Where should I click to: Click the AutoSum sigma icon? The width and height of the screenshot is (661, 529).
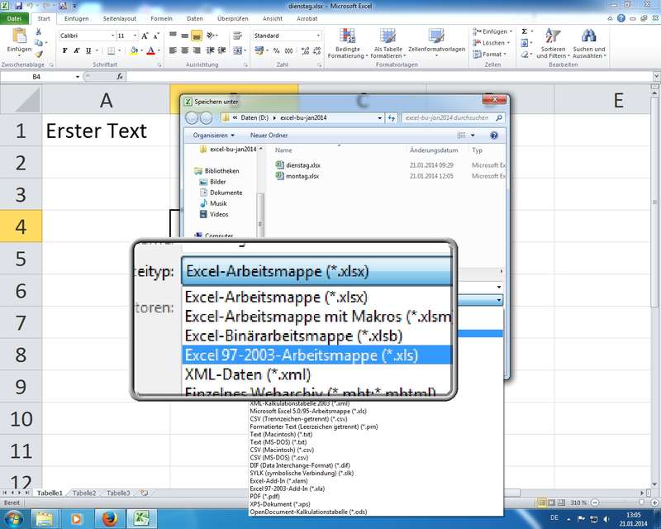[x=525, y=31]
